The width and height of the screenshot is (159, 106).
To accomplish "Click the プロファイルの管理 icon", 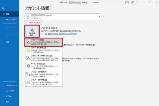I will pos(28,82).
